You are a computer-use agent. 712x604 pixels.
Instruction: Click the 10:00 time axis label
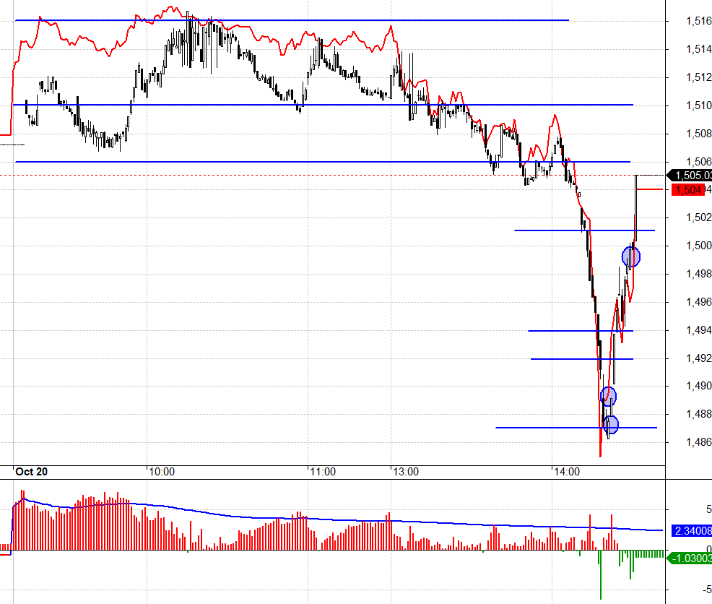pyautogui.click(x=161, y=472)
